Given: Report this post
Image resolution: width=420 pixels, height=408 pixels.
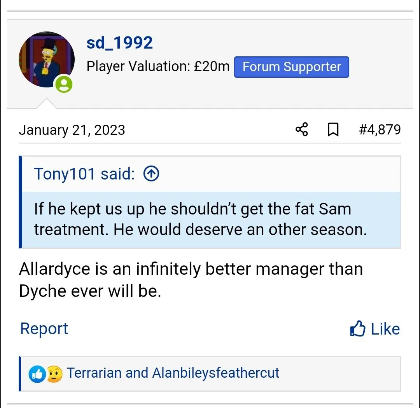Looking at the screenshot, I should 44,329.
